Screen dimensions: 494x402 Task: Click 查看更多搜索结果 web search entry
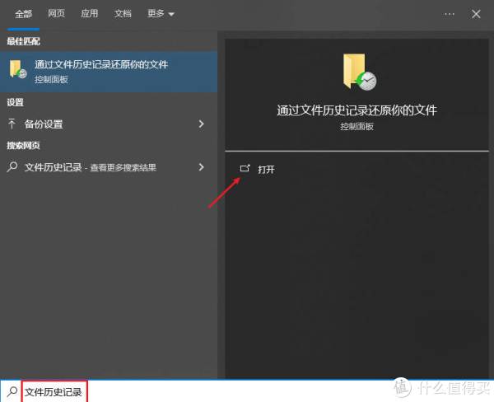point(123,167)
